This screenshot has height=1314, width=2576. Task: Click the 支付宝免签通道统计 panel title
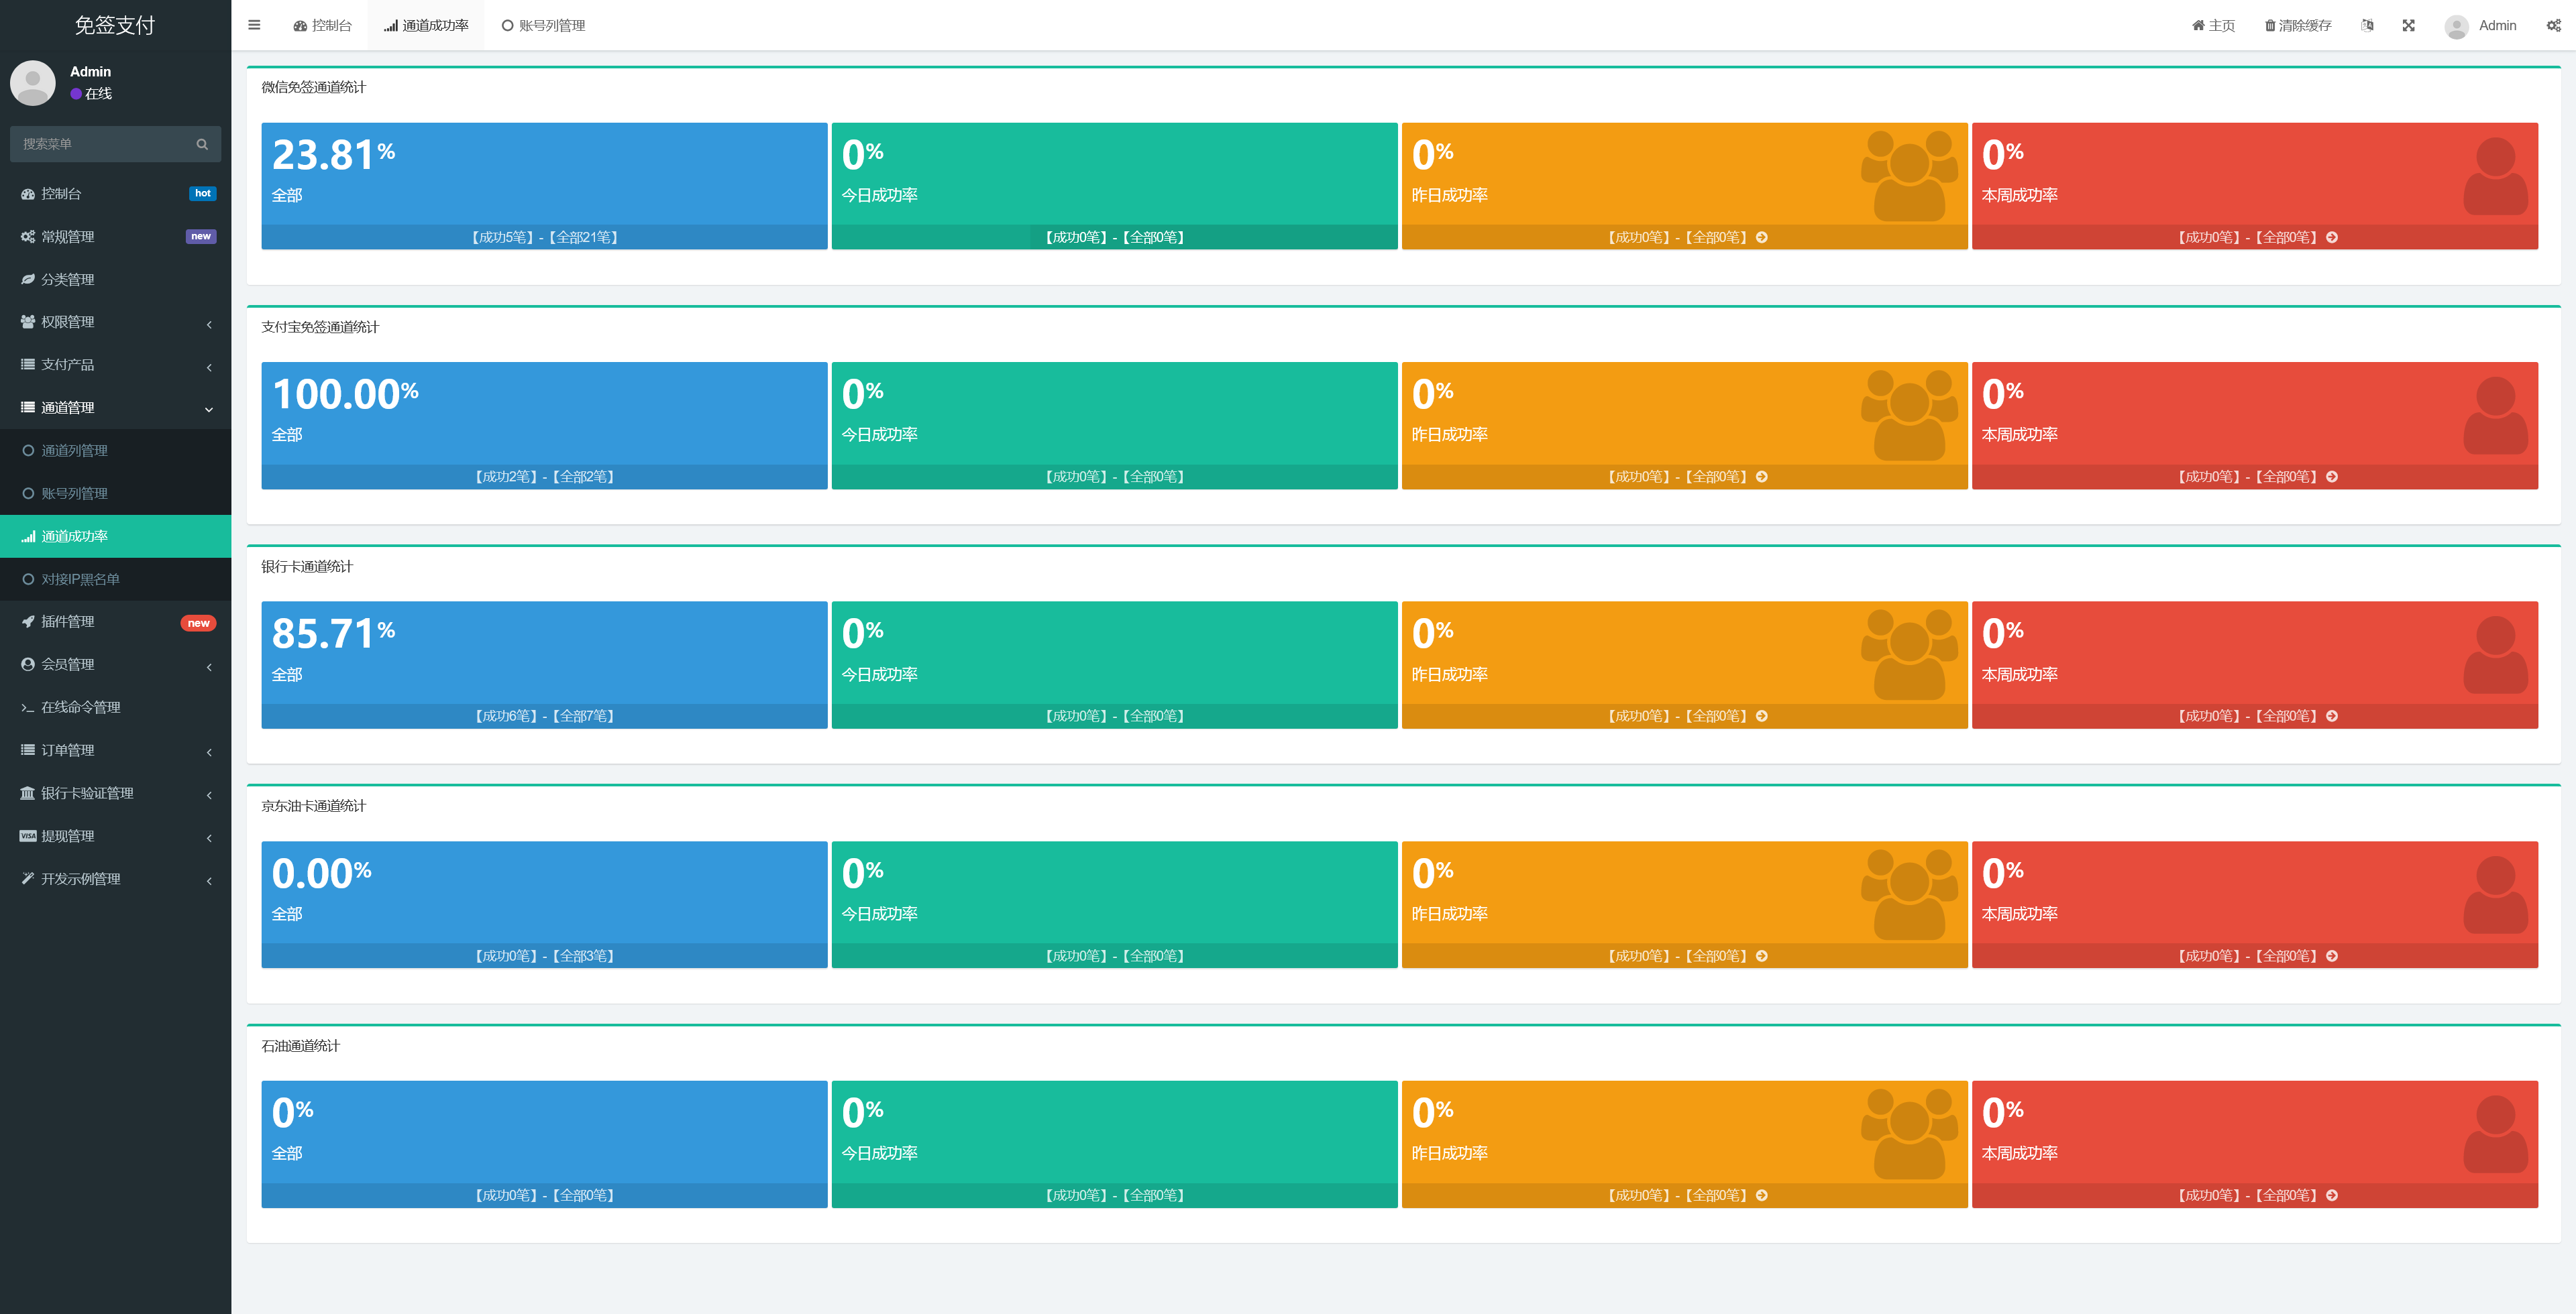[x=320, y=326]
